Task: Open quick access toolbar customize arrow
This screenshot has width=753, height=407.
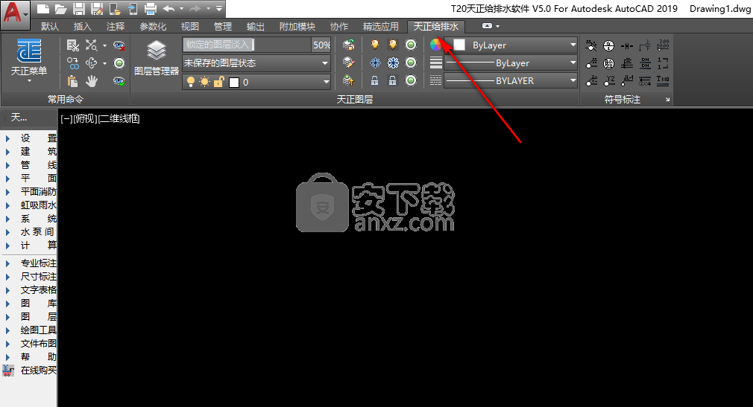Action: [x=219, y=9]
